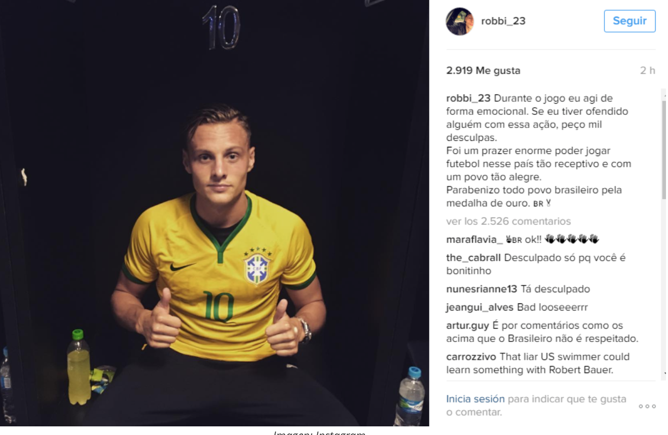Open carrozzivo commenter profile
This screenshot has width=668, height=435.
[x=471, y=357]
